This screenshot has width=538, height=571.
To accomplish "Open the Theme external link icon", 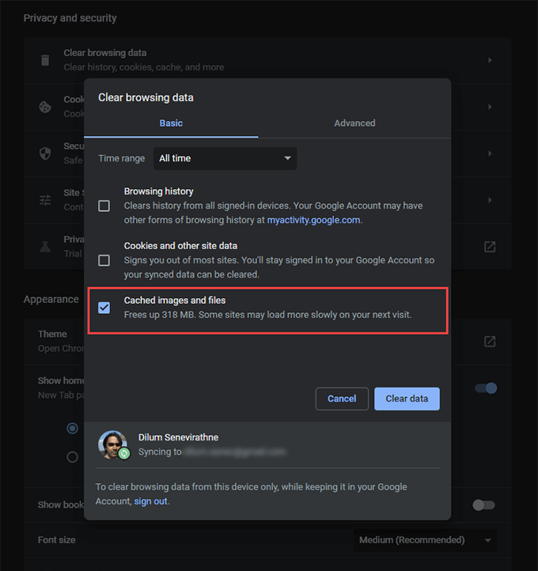I will 490,341.
